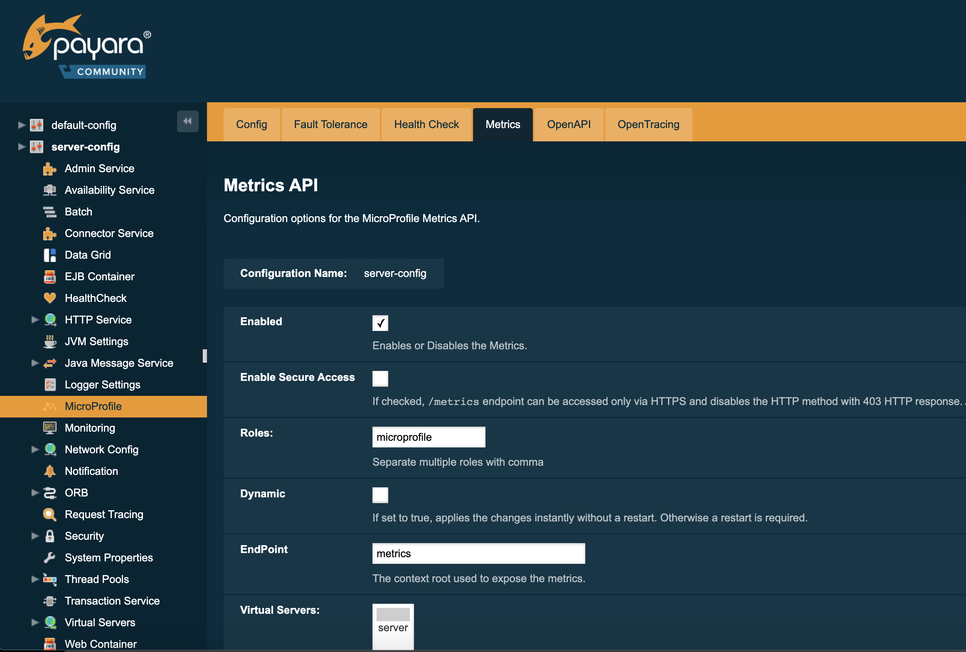
Task: Expand the HTTP Service tree node
Action: [x=35, y=319]
